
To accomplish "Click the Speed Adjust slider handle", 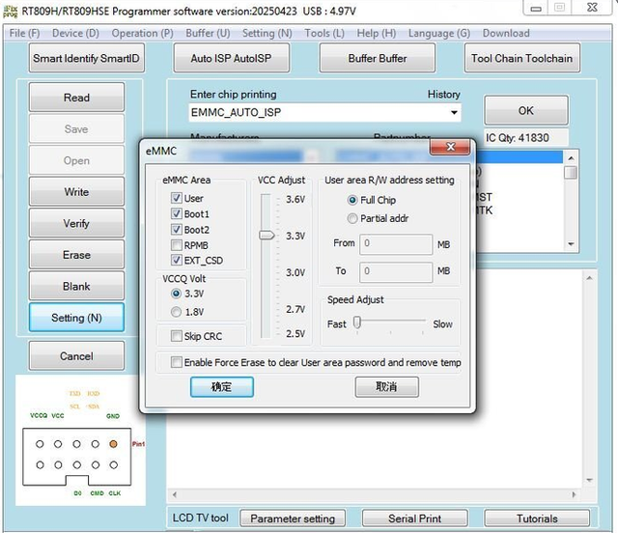I will pyautogui.click(x=357, y=323).
